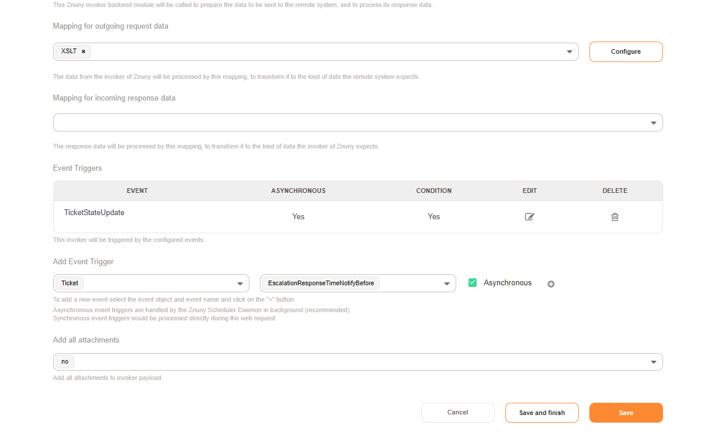Screen dimensions: 722x432
Task: Edit the TicketStateUpdate event trigger
Action: tap(529, 217)
